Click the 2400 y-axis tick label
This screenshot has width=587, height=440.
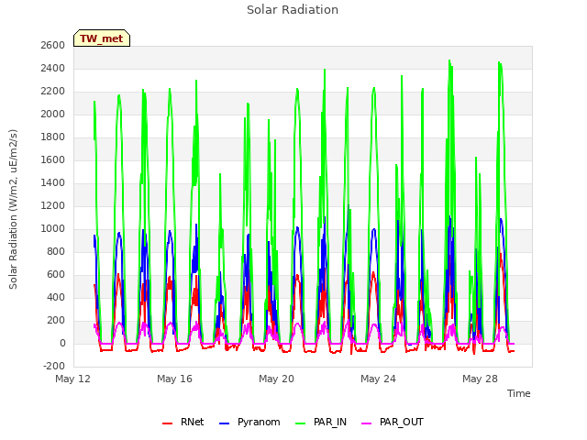pos(53,68)
